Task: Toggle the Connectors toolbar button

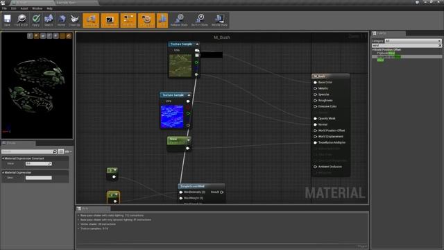Action: [x=91, y=20]
